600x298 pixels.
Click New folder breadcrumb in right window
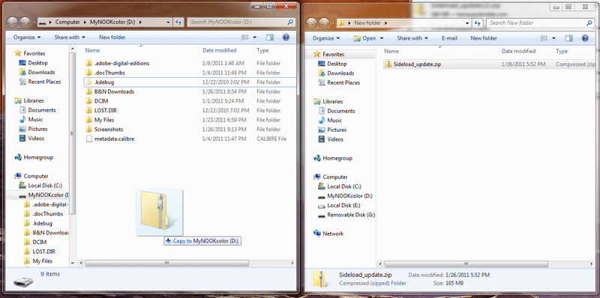pos(367,23)
